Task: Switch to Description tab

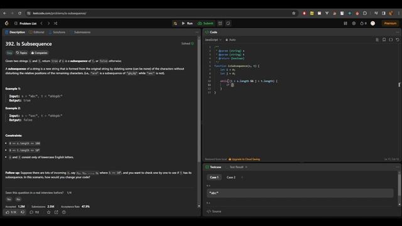Action: pos(15,32)
